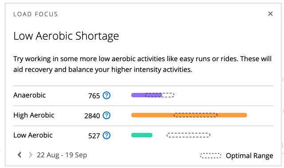Click the green Low Aerobic load bar
Viewport: 284px width, 168px height.
click(142, 135)
